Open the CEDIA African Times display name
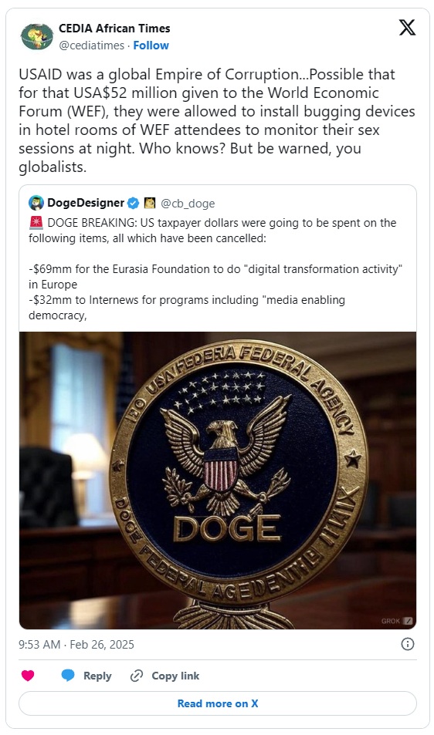The height and width of the screenshot is (735, 434). pos(114,29)
